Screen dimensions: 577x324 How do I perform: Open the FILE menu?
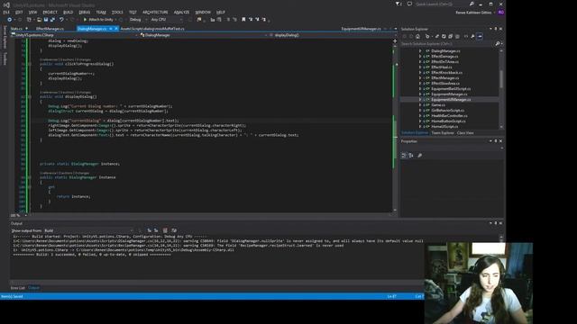coord(6,12)
